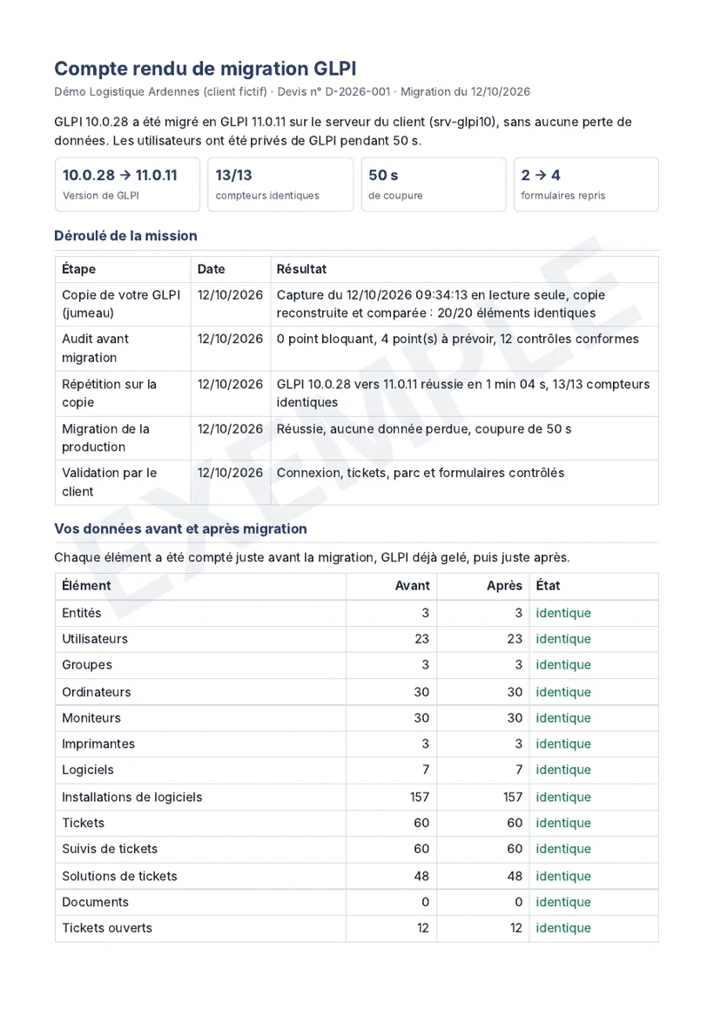Click the result 'Connexion, tickets, parc et formulaires contrôlés'

421,473
